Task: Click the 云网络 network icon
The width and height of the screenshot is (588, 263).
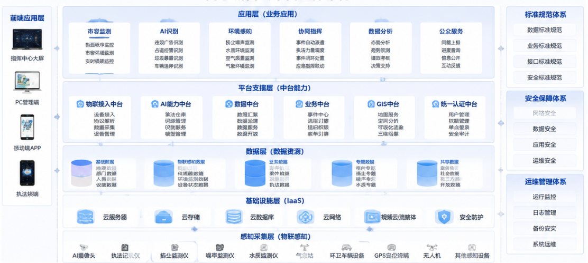Action: (305, 217)
